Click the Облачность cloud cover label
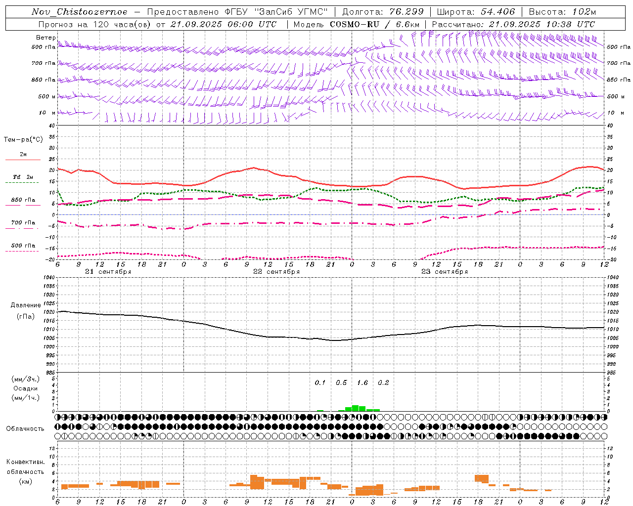The height and width of the screenshot is (506, 633). point(25,429)
